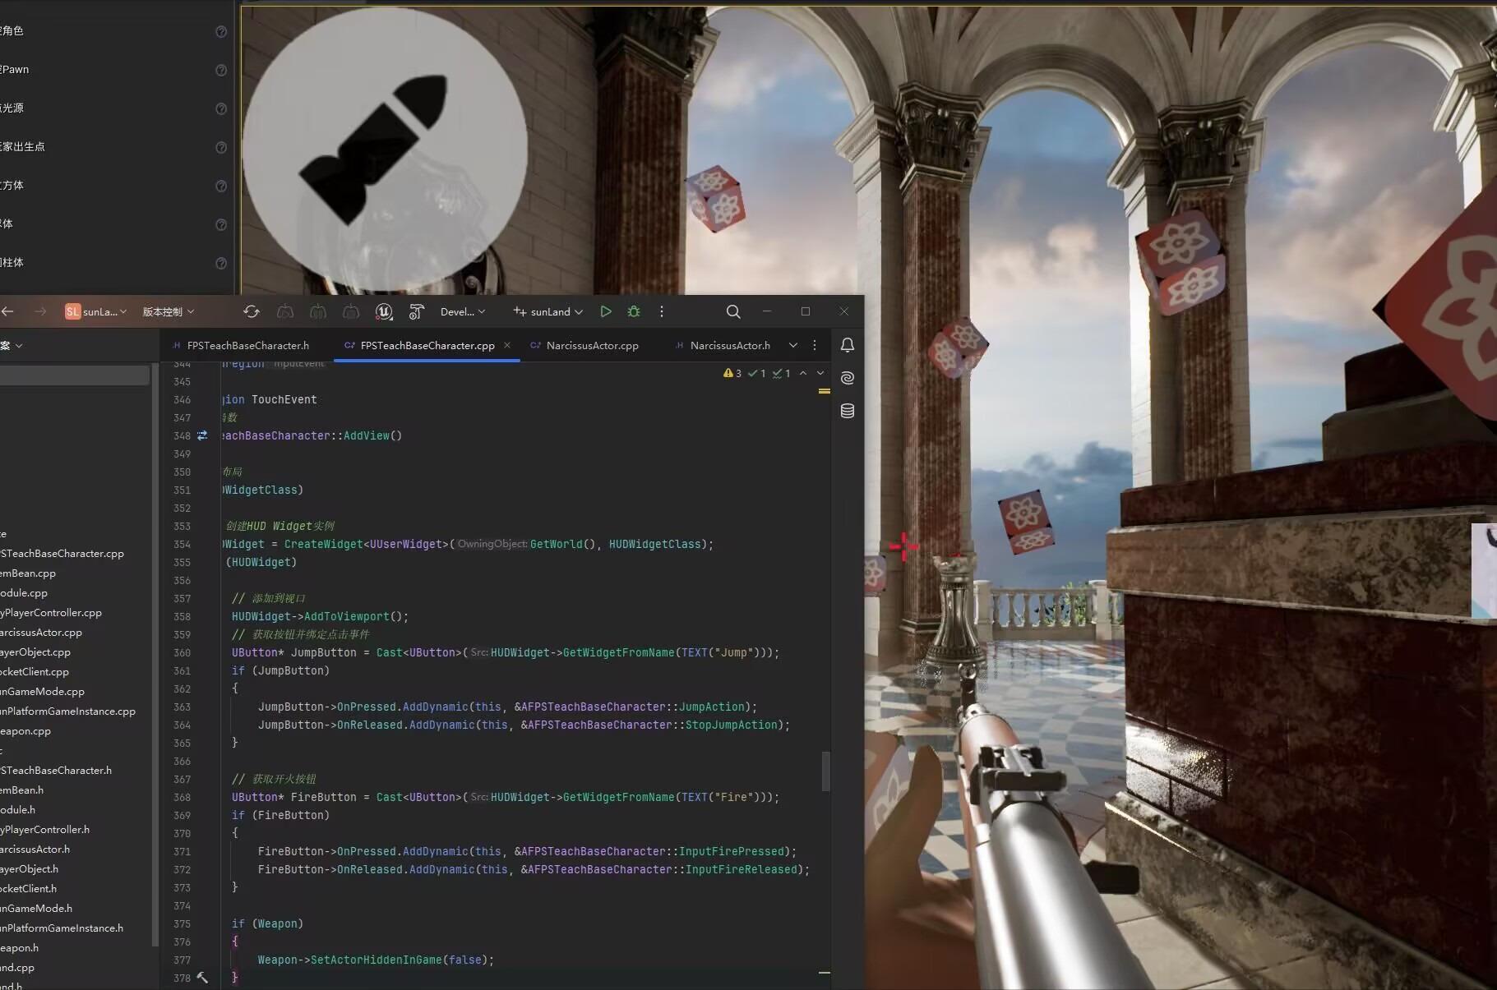The image size is (1497, 990).
Task: Click the refresh project sync icon
Action: pyautogui.click(x=252, y=311)
